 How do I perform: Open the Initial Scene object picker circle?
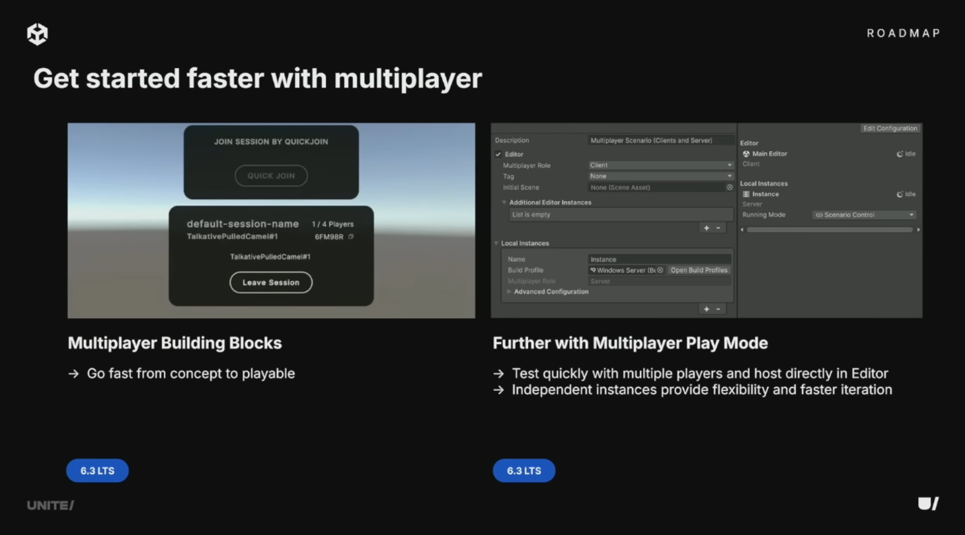pos(730,187)
